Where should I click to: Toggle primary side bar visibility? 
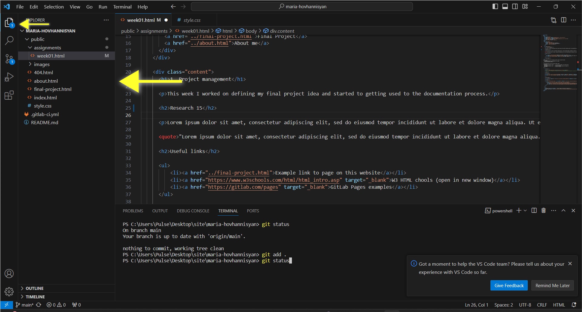tap(495, 6)
